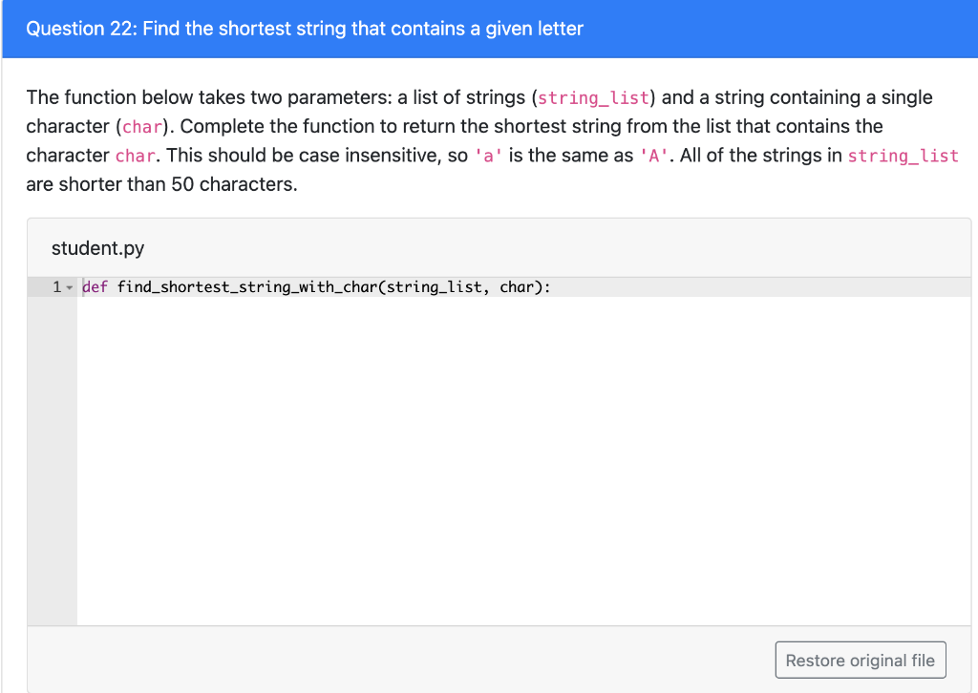978x693 pixels.
Task: Click the 'a' literal in the description
Action: point(488,156)
